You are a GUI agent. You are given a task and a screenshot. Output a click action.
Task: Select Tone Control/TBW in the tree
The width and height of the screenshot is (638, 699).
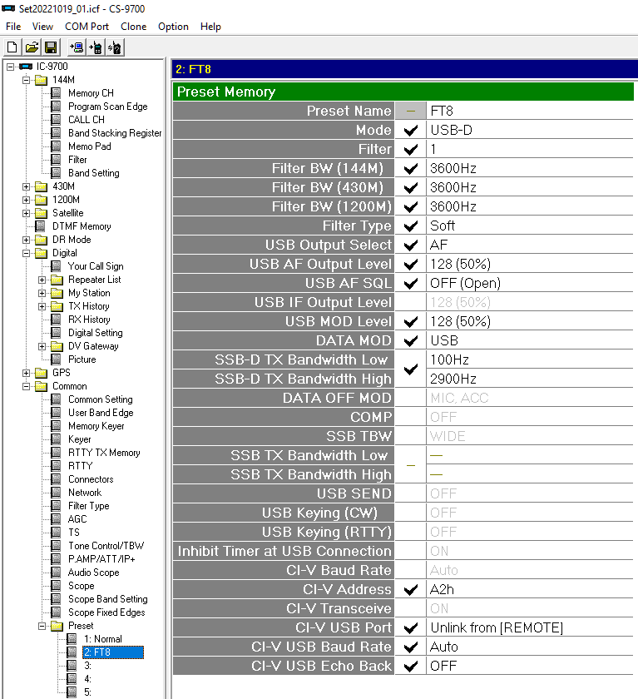[x=106, y=546]
